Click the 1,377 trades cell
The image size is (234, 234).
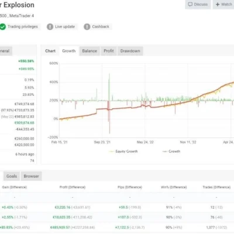[x=211, y=228]
